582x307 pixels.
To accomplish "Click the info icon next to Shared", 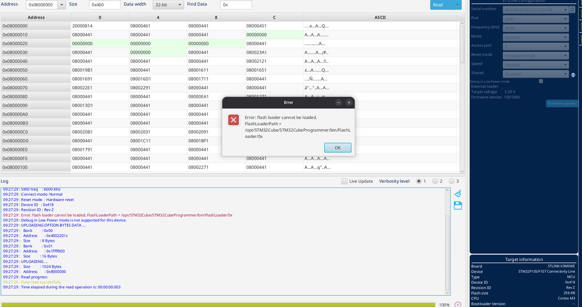I will click(573, 75).
